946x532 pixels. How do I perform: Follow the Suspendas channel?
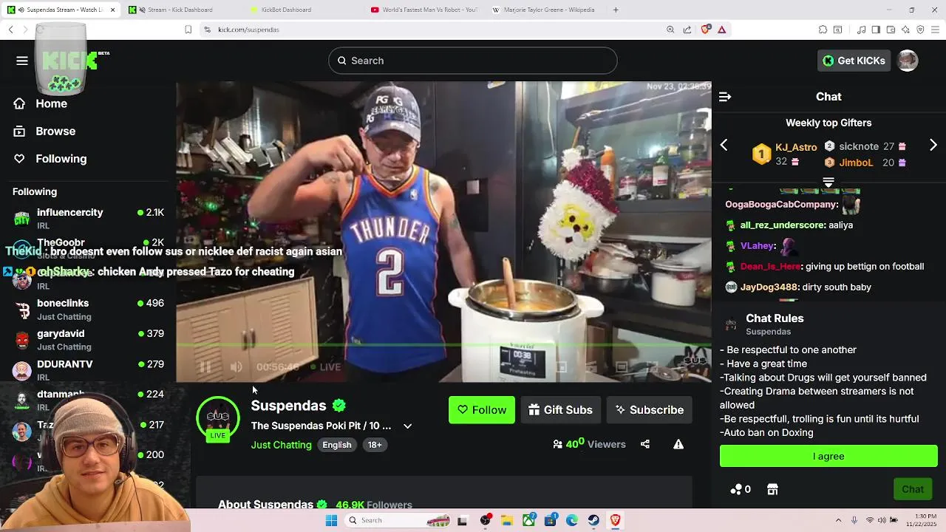482,410
